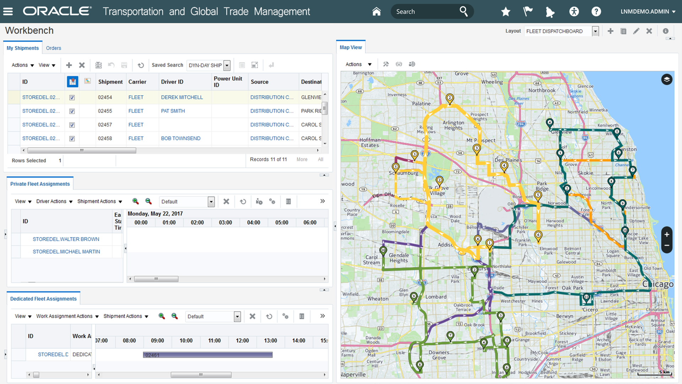The height and width of the screenshot is (384, 682).
Task: Click the refresh icon in My Shipments toolbar
Action: point(141,65)
